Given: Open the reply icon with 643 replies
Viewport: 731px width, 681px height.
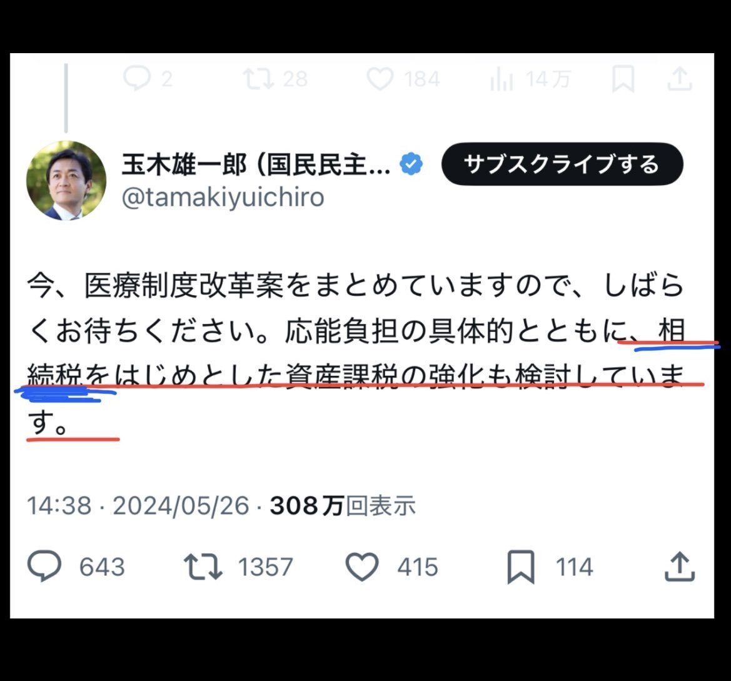Looking at the screenshot, I should point(44,566).
